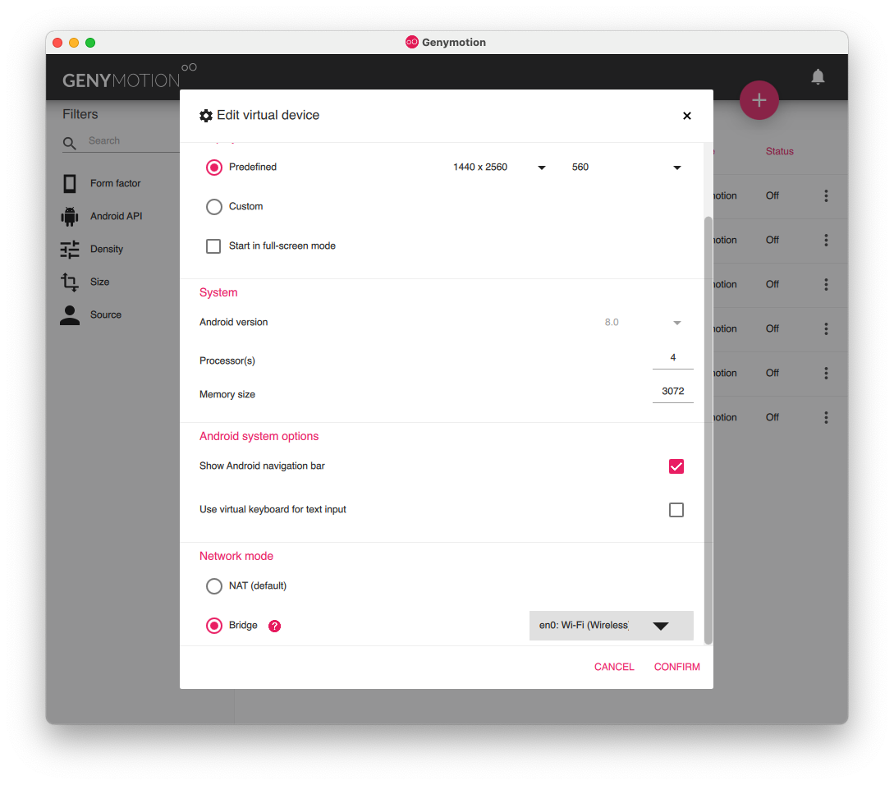Click the Android system options heading
The width and height of the screenshot is (894, 785).
pos(259,436)
